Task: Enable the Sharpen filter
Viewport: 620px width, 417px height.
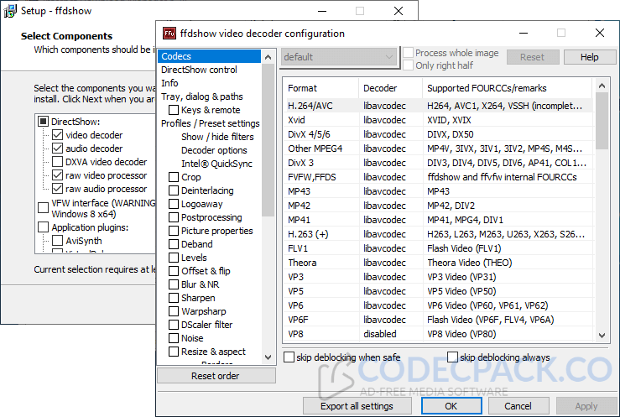Action: [x=174, y=298]
